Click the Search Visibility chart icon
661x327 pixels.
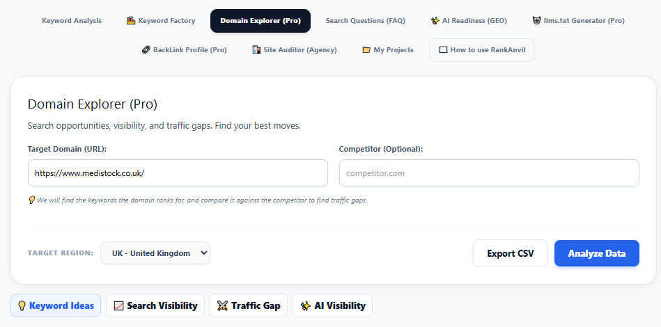(119, 306)
